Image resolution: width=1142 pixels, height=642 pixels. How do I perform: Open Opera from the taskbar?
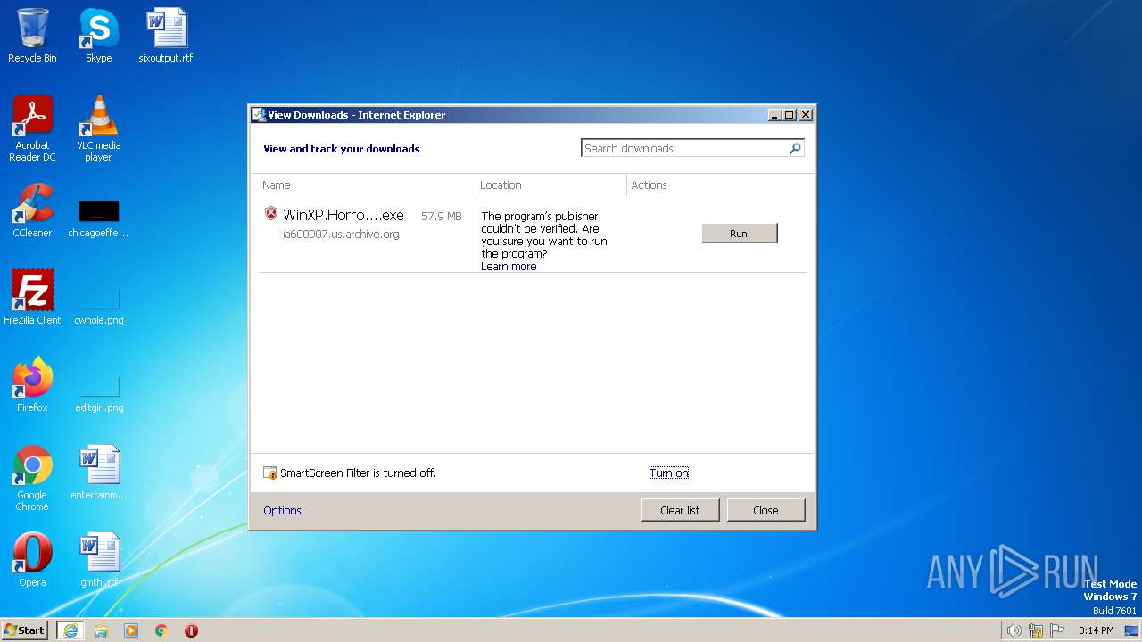191,630
